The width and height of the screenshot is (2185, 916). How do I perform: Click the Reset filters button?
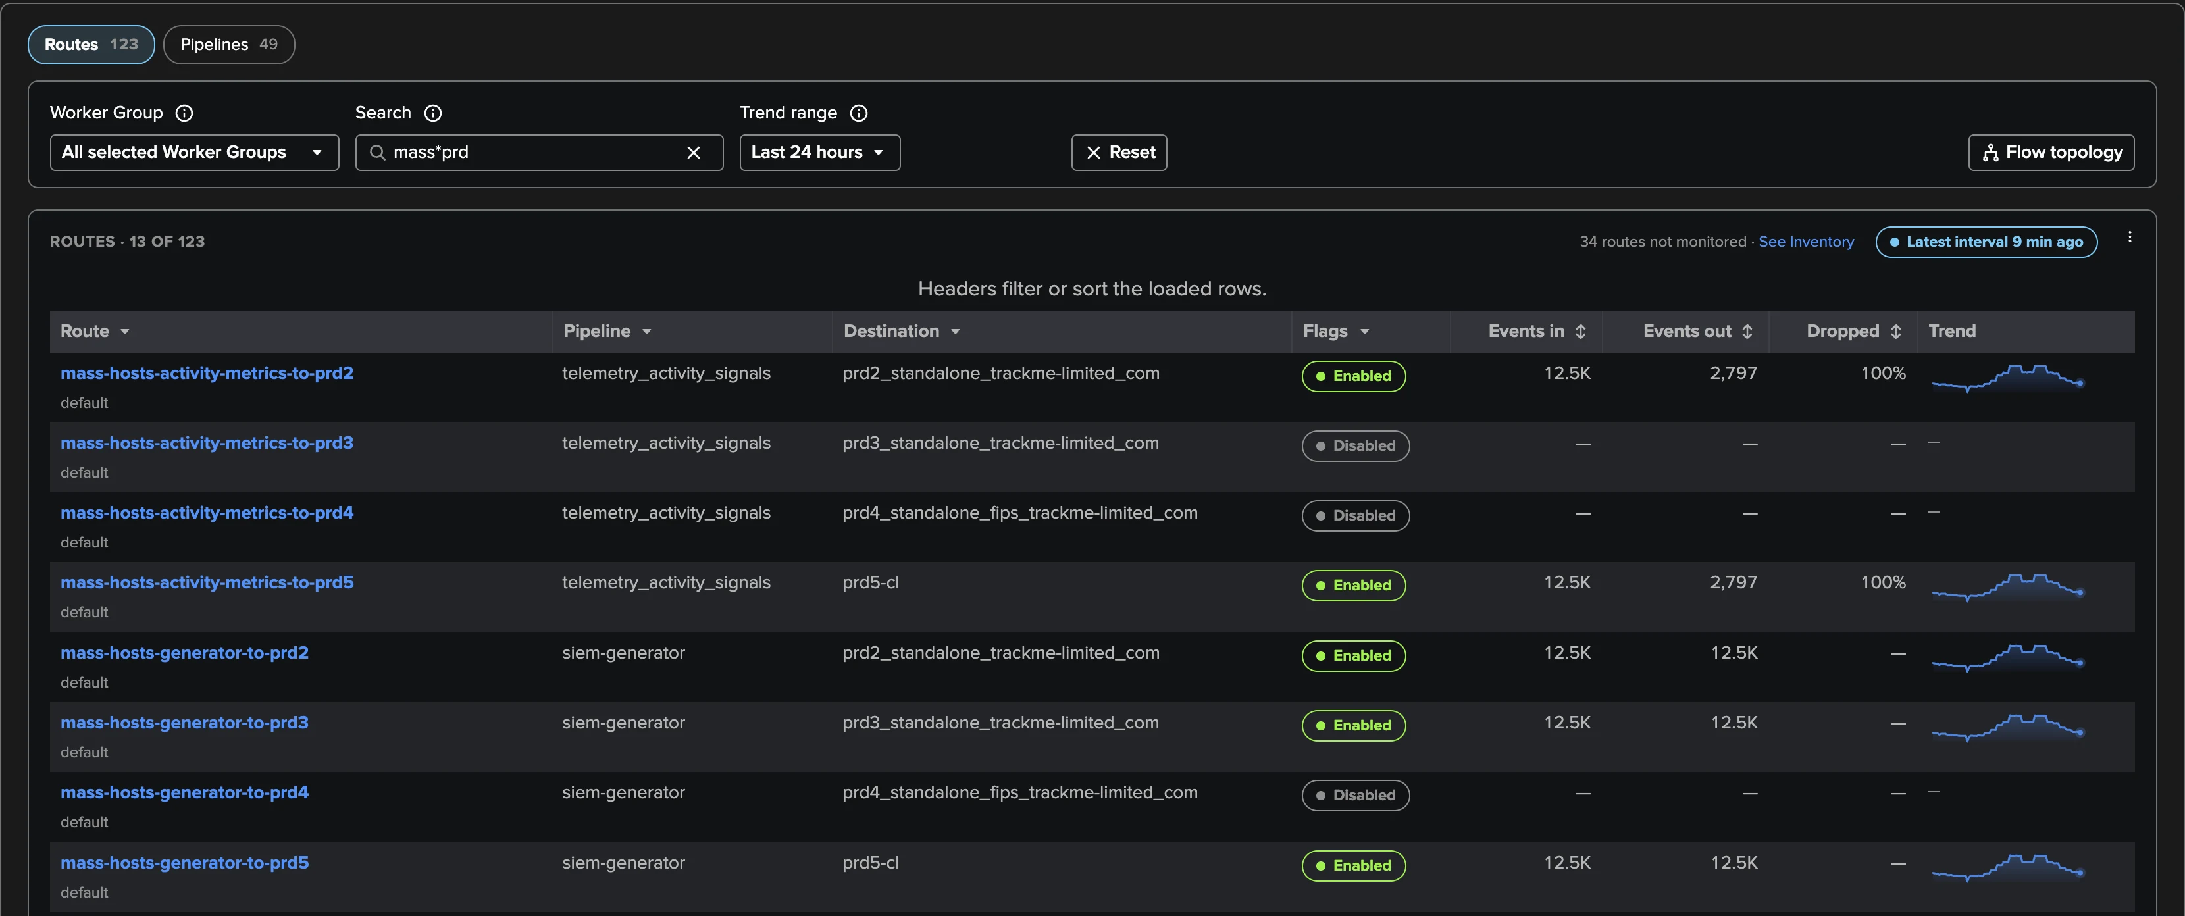click(x=1119, y=153)
